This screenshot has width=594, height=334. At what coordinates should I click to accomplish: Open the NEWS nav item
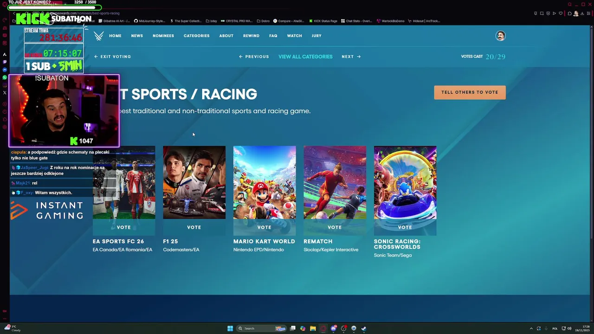137,36
